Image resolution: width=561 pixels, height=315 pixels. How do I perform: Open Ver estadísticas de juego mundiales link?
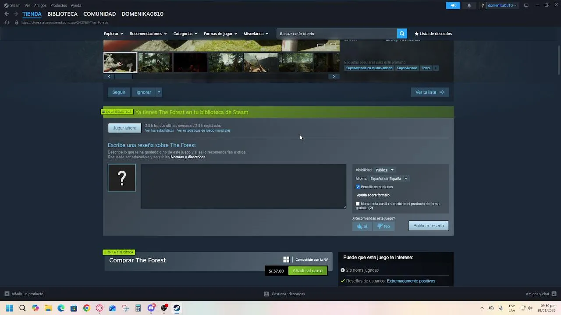pyautogui.click(x=204, y=130)
